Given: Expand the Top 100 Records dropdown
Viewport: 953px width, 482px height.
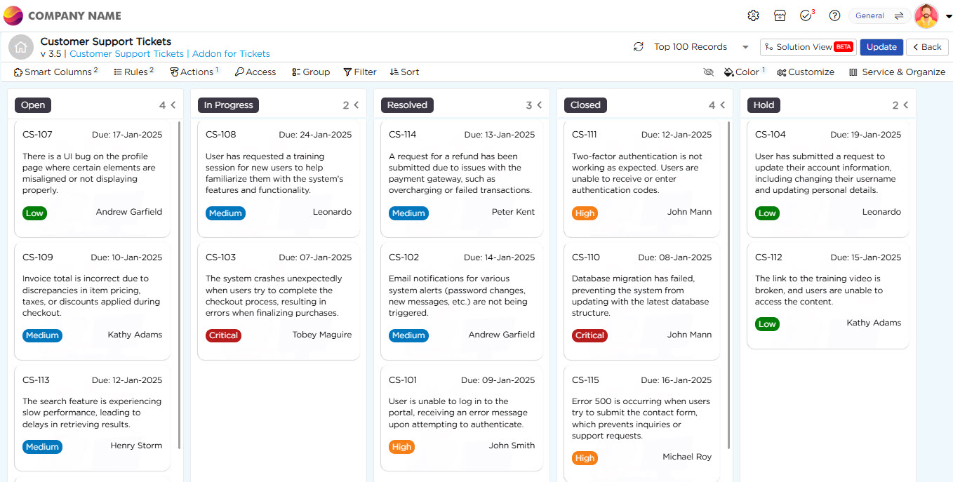Looking at the screenshot, I should pyautogui.click(x=745, y=47).
